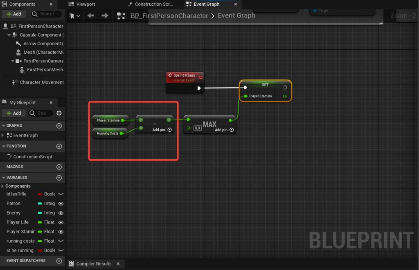Expand the Components variables category
The image size is (419, 270).
click(x=3, y=186)
